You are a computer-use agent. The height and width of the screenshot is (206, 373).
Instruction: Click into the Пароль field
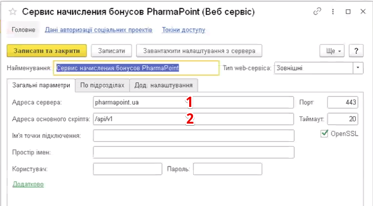pyautogui.click(x=227, y=169)
